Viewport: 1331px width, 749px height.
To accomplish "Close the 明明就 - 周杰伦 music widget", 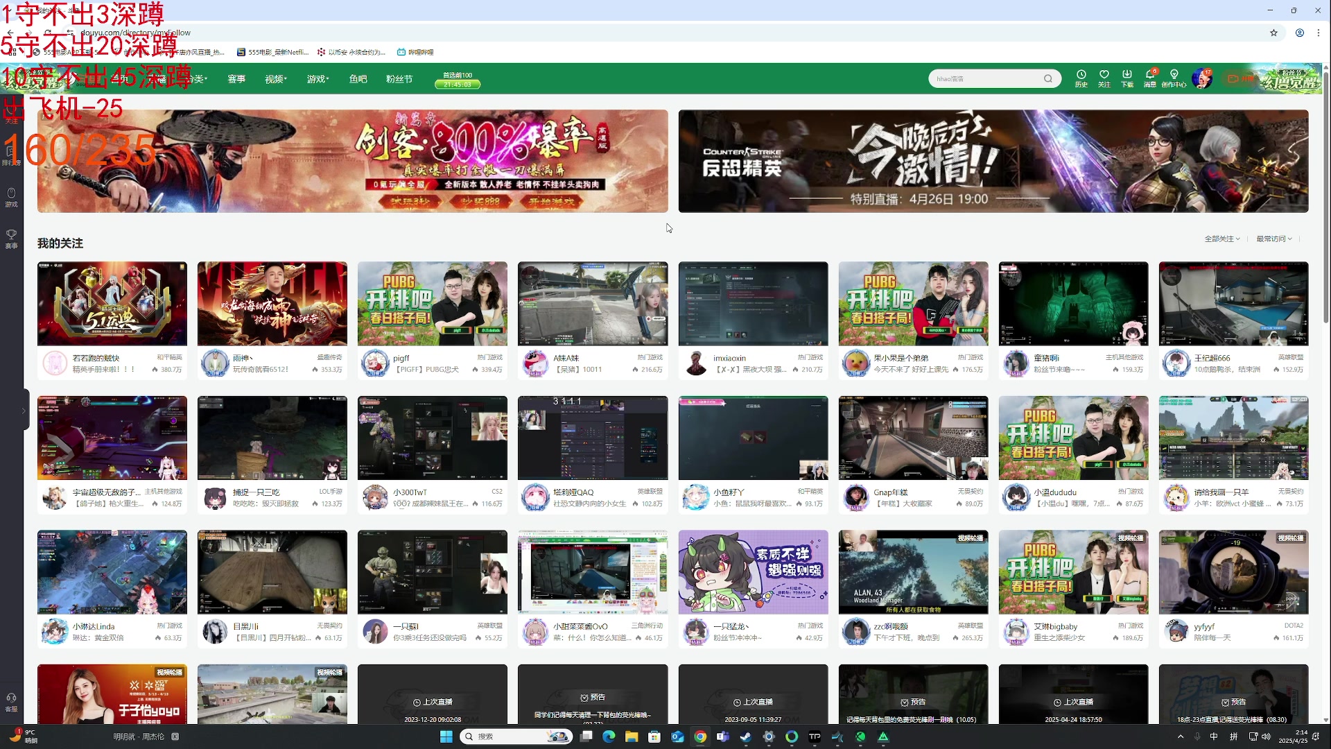I will (175, 737).
